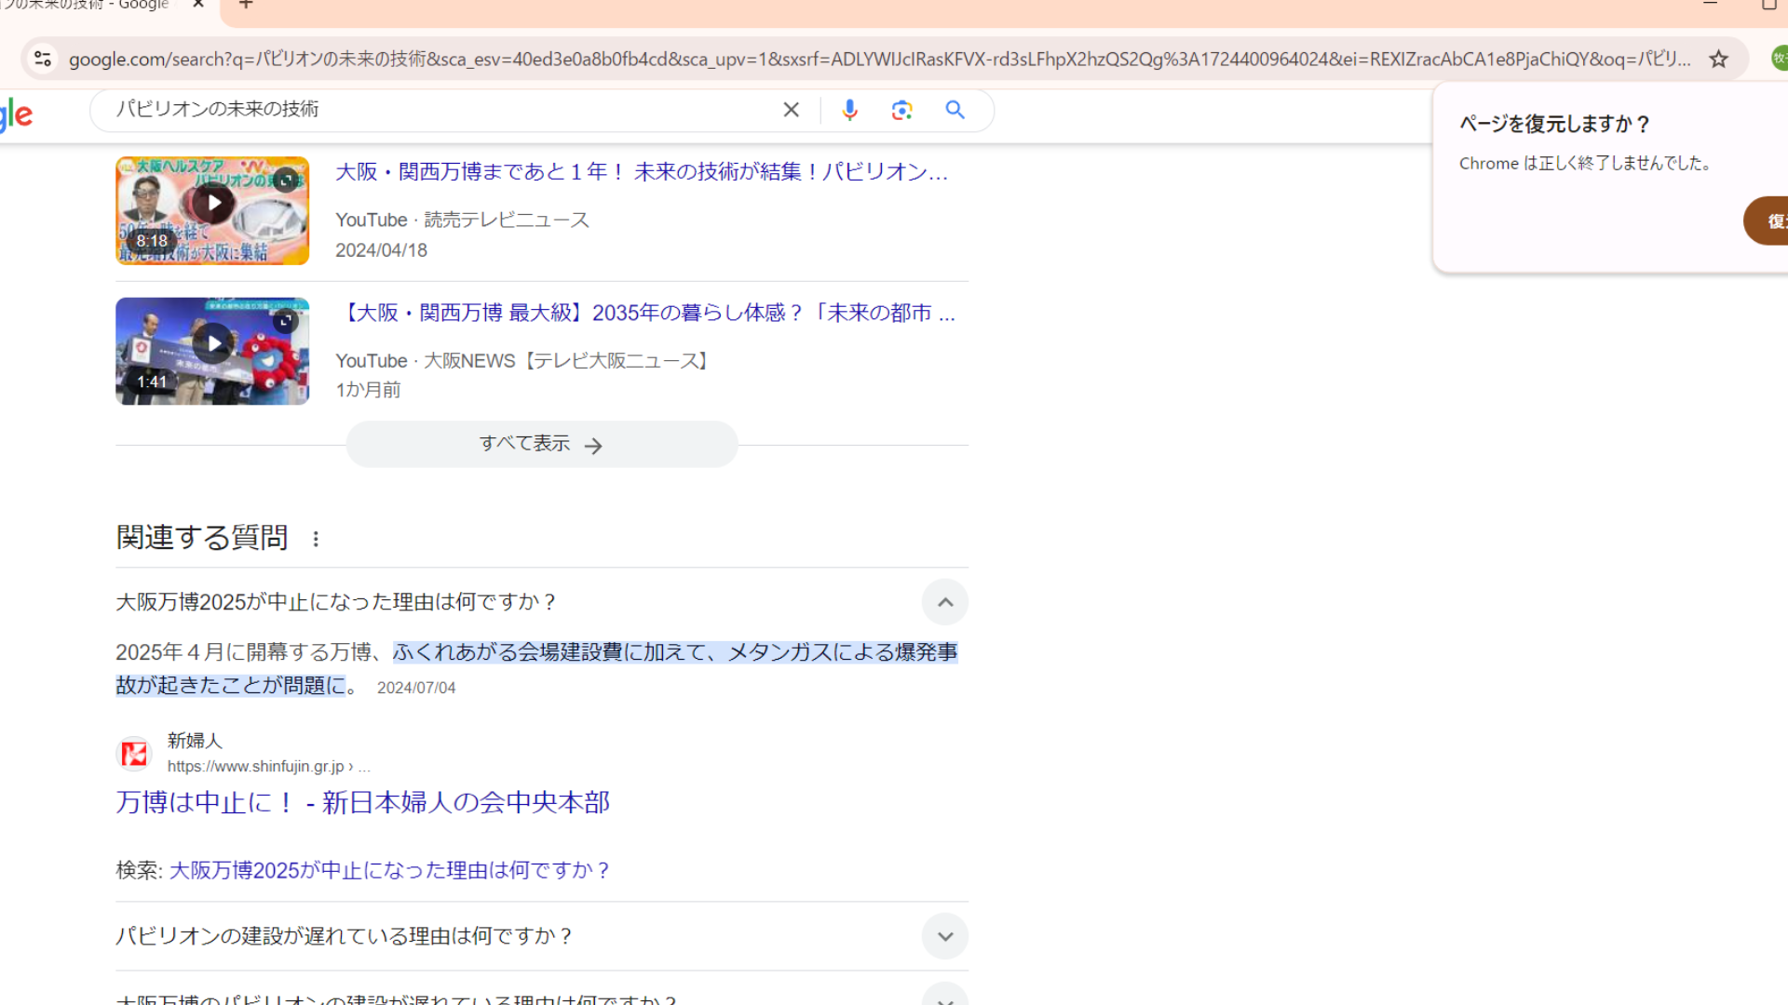Click the shinfujin.gr.jp site URL

pos(268,767)
